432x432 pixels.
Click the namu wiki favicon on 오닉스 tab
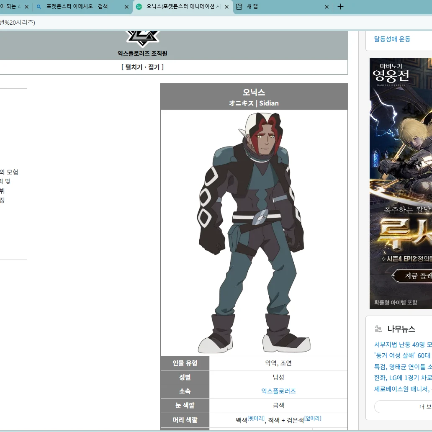(x=139, y=7)
